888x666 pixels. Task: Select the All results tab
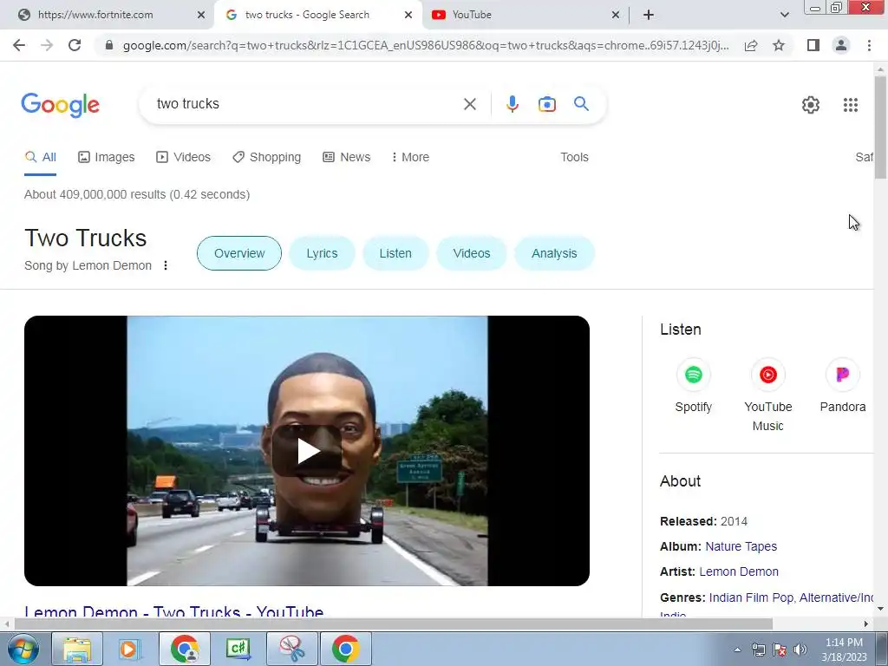click(x=40, y=158)
